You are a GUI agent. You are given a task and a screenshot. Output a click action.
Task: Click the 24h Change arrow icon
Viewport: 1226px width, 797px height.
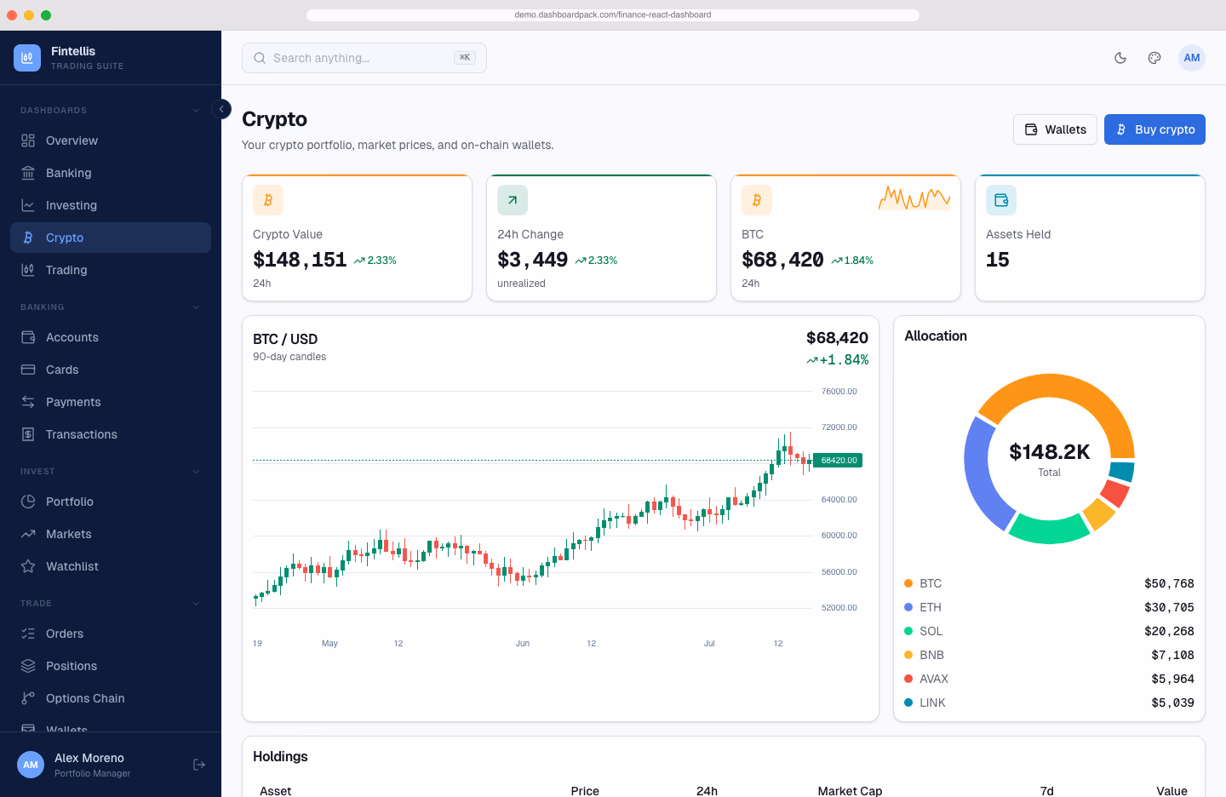[513, 200]
